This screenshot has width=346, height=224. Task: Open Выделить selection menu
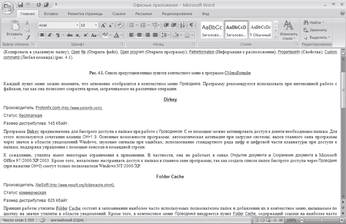coord(317,37)
